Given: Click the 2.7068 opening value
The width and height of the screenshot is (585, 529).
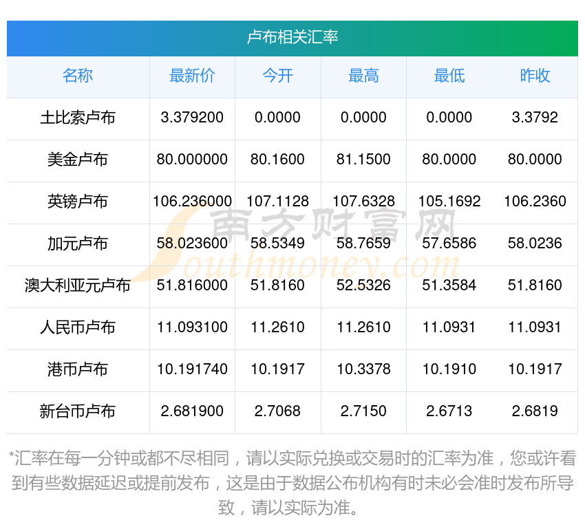Looking at the screenshot, I should (x=277, y=411).
